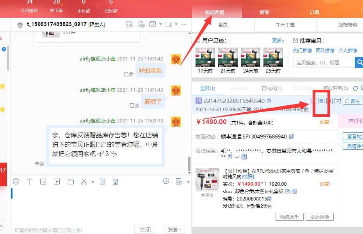Open screenshot options arrow beside scissors
This screenshot has width=363, height=234.
pos(93,182)
